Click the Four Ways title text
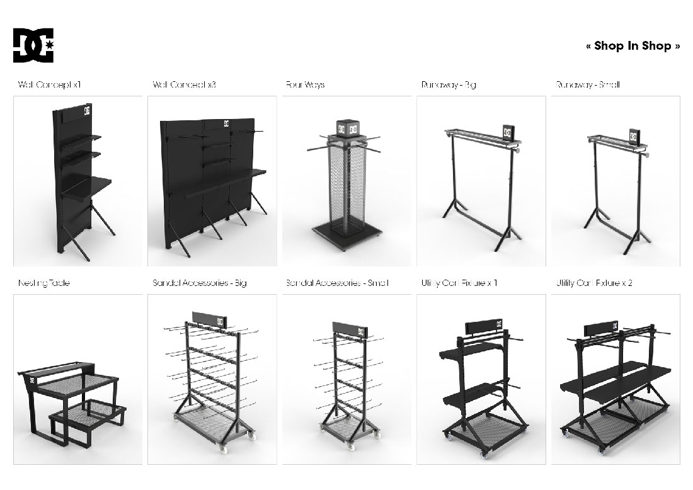The height and width of the screenshot is (490, 693). (306, 84)
